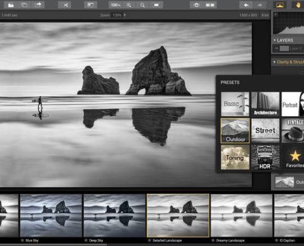Open an image with the open file icon
The height and width of the screenshot is (246, 304).
tap(10, 5)
